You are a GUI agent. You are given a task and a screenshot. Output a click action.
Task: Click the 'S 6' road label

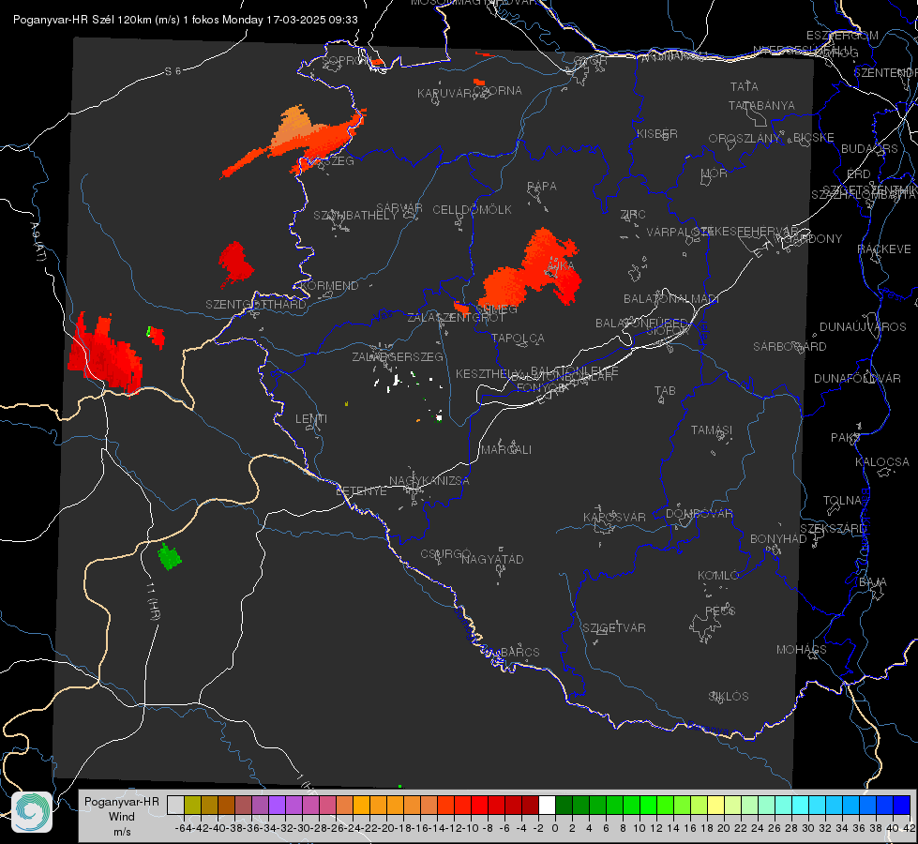click(x=173, y=71)
